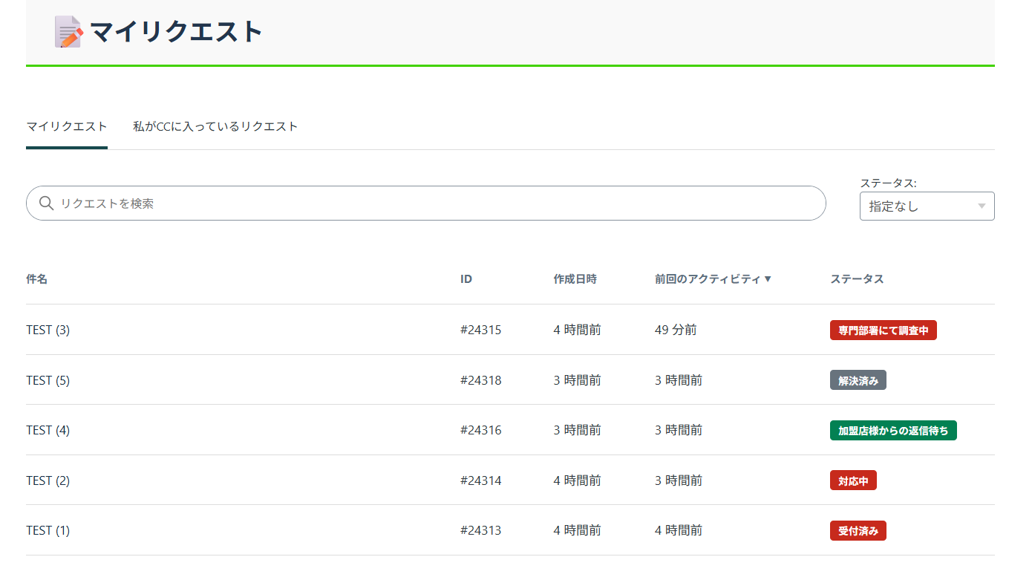The height and width of the screenshot is (580, 1032).
Task: Open the TEST (2) request
Action: [x=48, y=480]
